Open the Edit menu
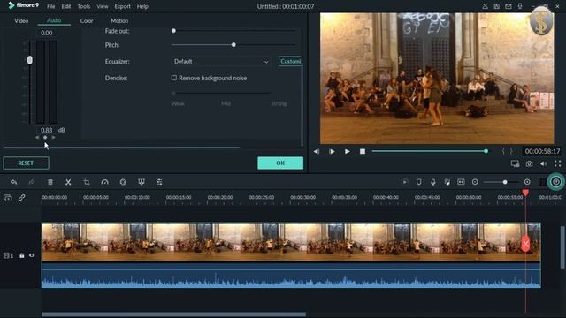The width and height of the screenshot is (566, 318). pyautogui.click(x=66, y=6)
